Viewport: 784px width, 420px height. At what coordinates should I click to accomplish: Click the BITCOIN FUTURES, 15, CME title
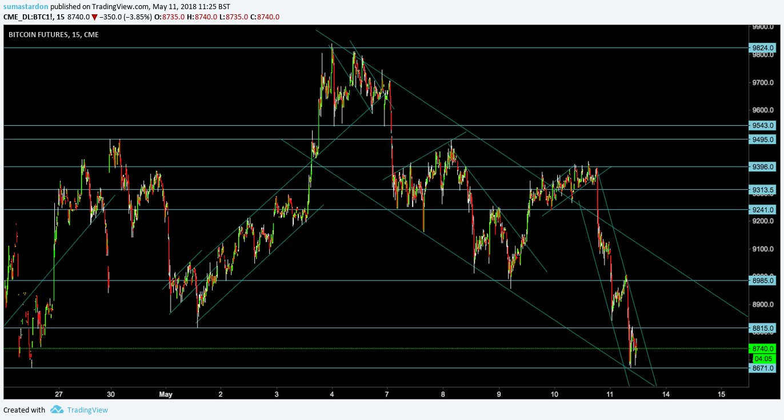(53, 35)
